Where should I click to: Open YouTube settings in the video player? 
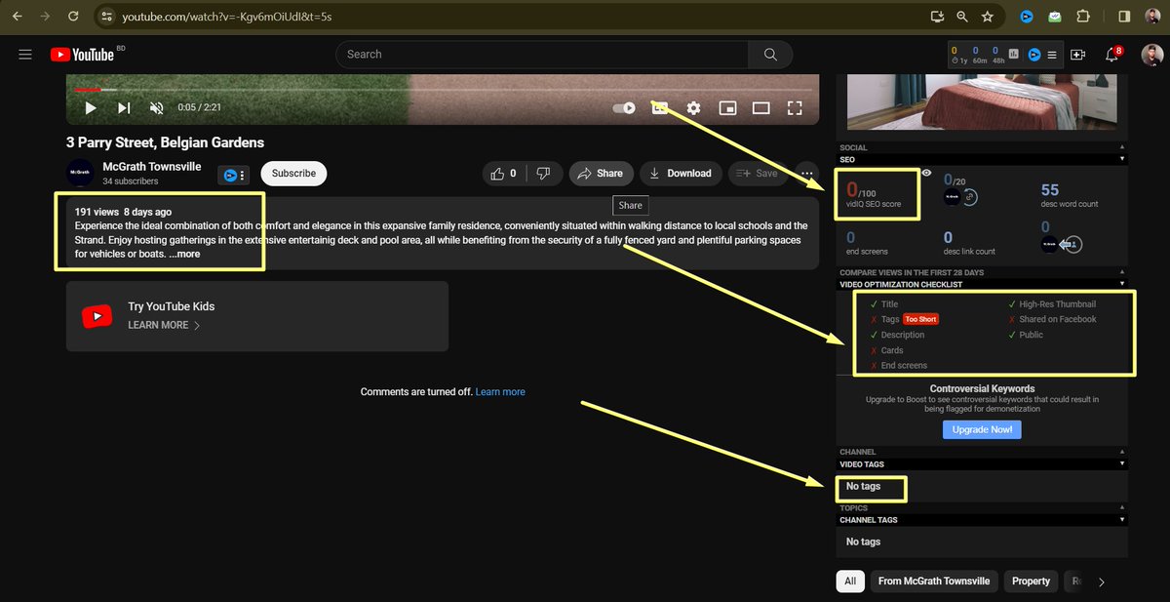tap(693, 107)
